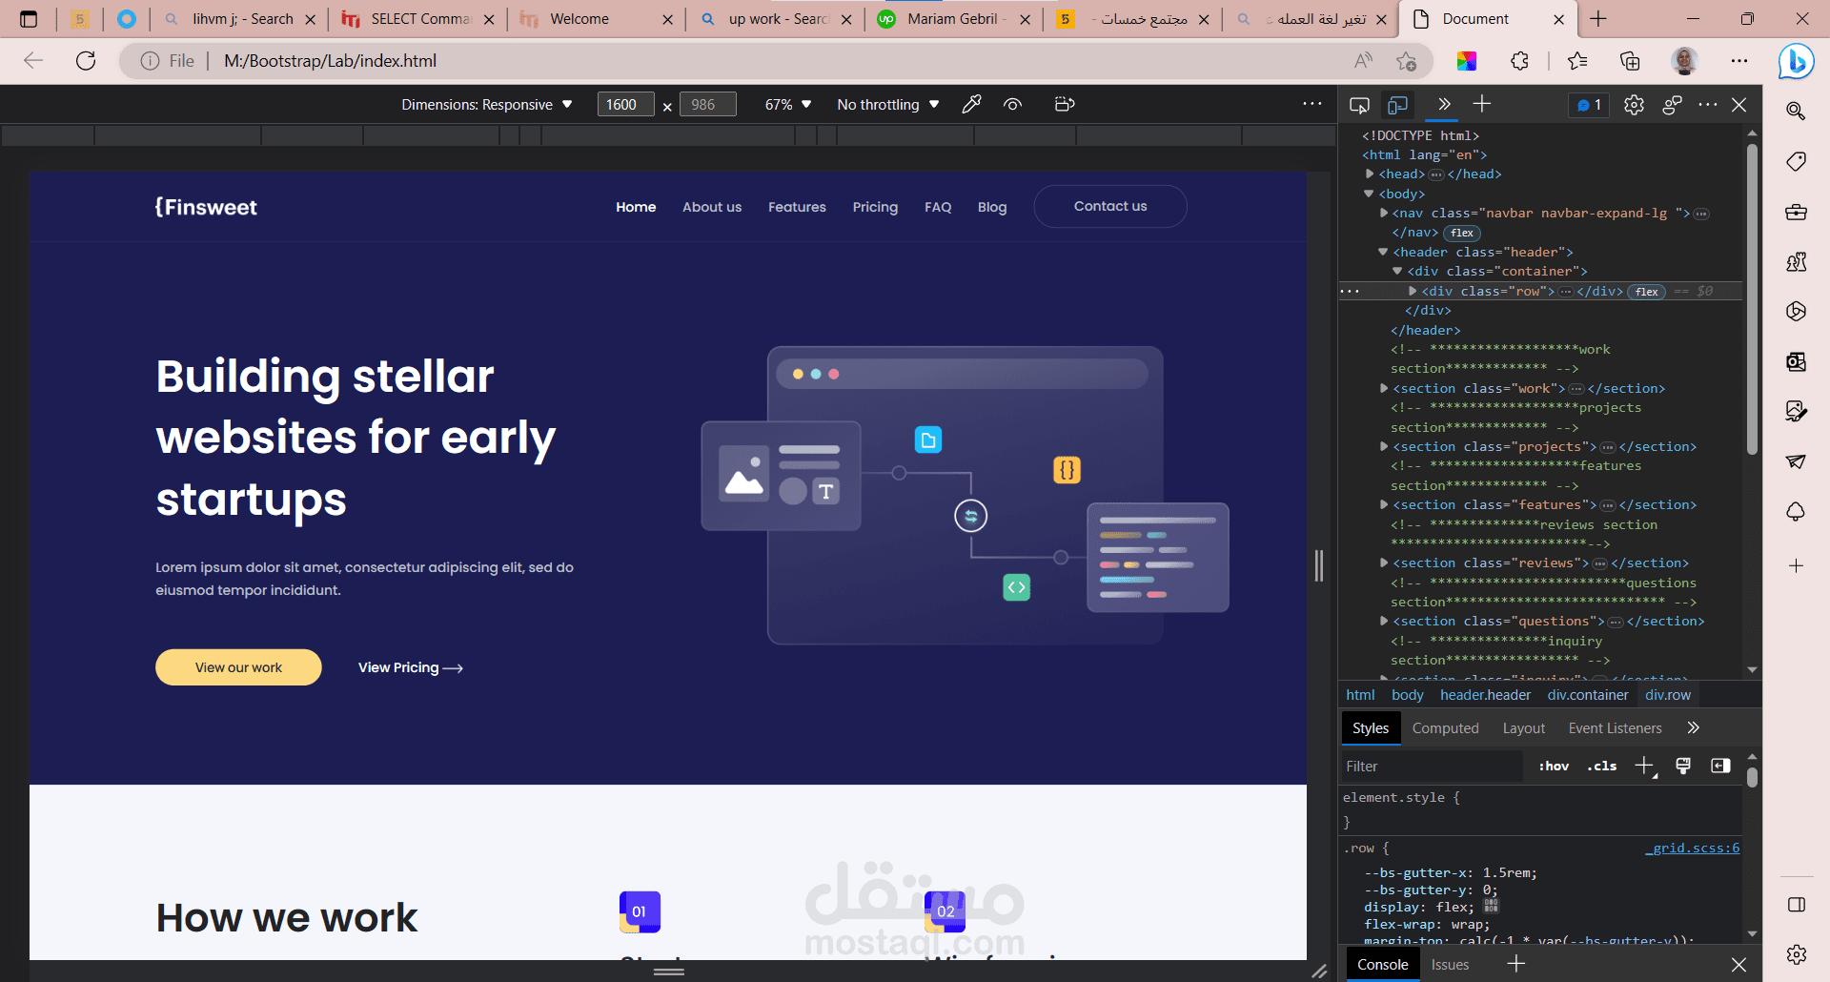The width and height of the screenshot is (1830, 982).
Task: Click the eyedropper sensor icon in device toolbar
Action: pyautogui.click(x=971, y=104)
